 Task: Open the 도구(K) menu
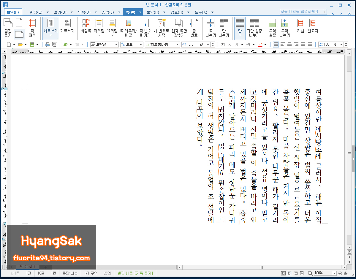click(201, 12)
